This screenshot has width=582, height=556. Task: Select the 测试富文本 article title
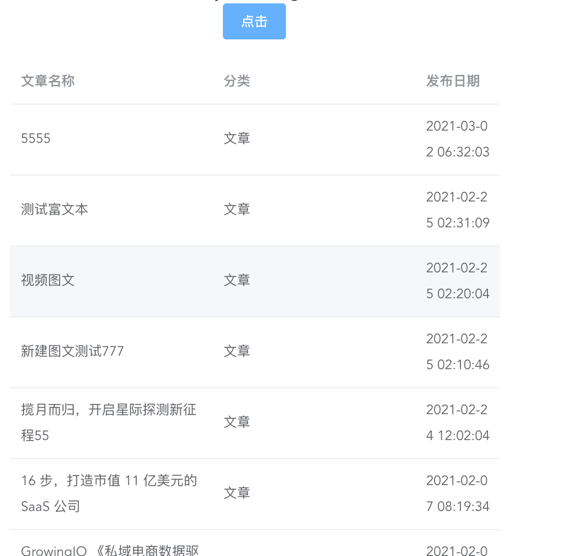point(55,210)
